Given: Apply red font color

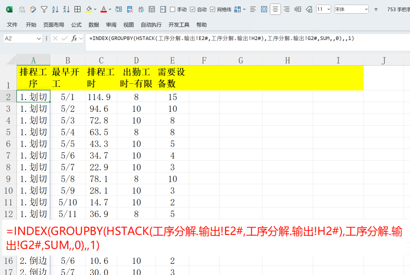Looking at the screenshot, I should (x=104, y=10).
